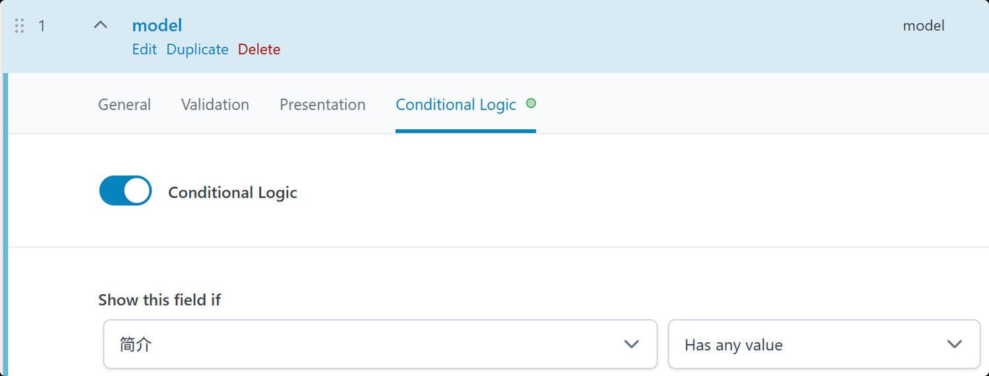Click the arrow icon in Has any value dropdown

pyautogui.click(x=953, y=344)
